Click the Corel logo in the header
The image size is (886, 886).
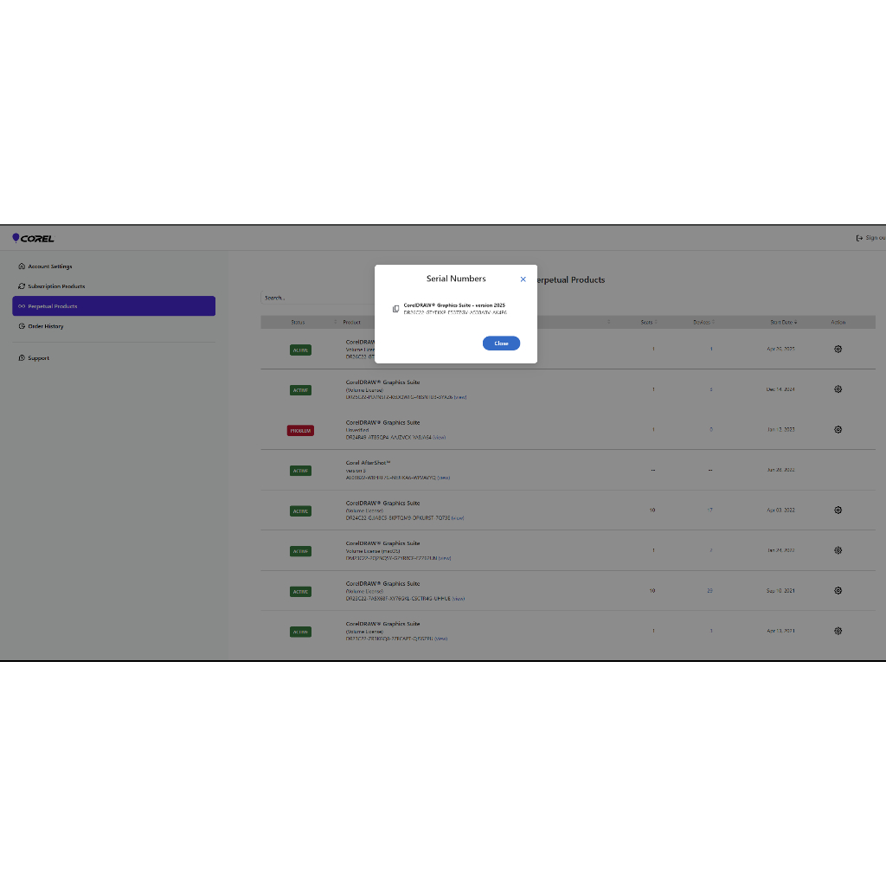[x=34, y=238]
